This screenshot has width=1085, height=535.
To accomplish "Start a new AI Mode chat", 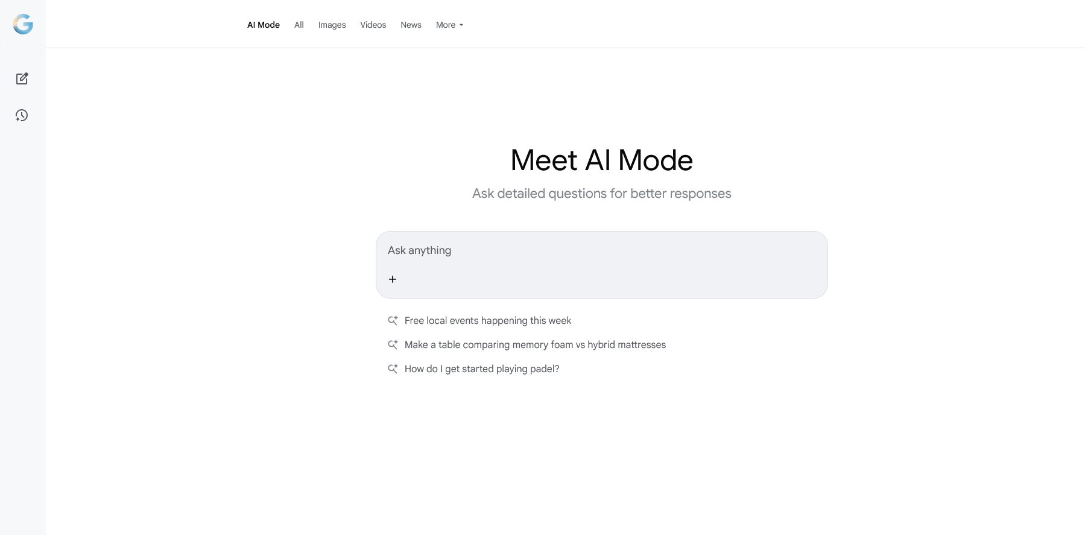I will point(22,78).
